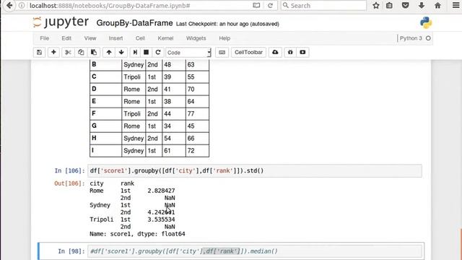462x260 pixels.
Task: Open the Cell menu
Action: coord(140,38)
